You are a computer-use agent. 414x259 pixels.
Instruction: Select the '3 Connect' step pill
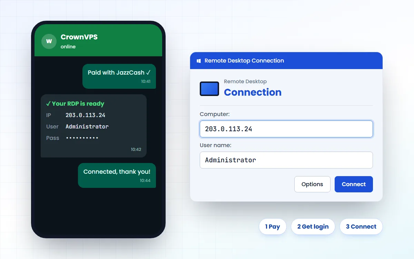pyautogui.click(x=361, y=227)
